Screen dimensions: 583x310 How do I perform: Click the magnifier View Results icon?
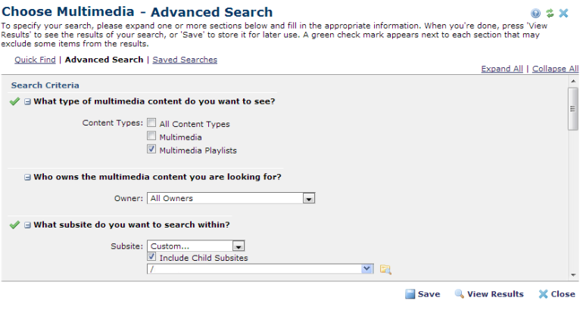pos(459,294)
